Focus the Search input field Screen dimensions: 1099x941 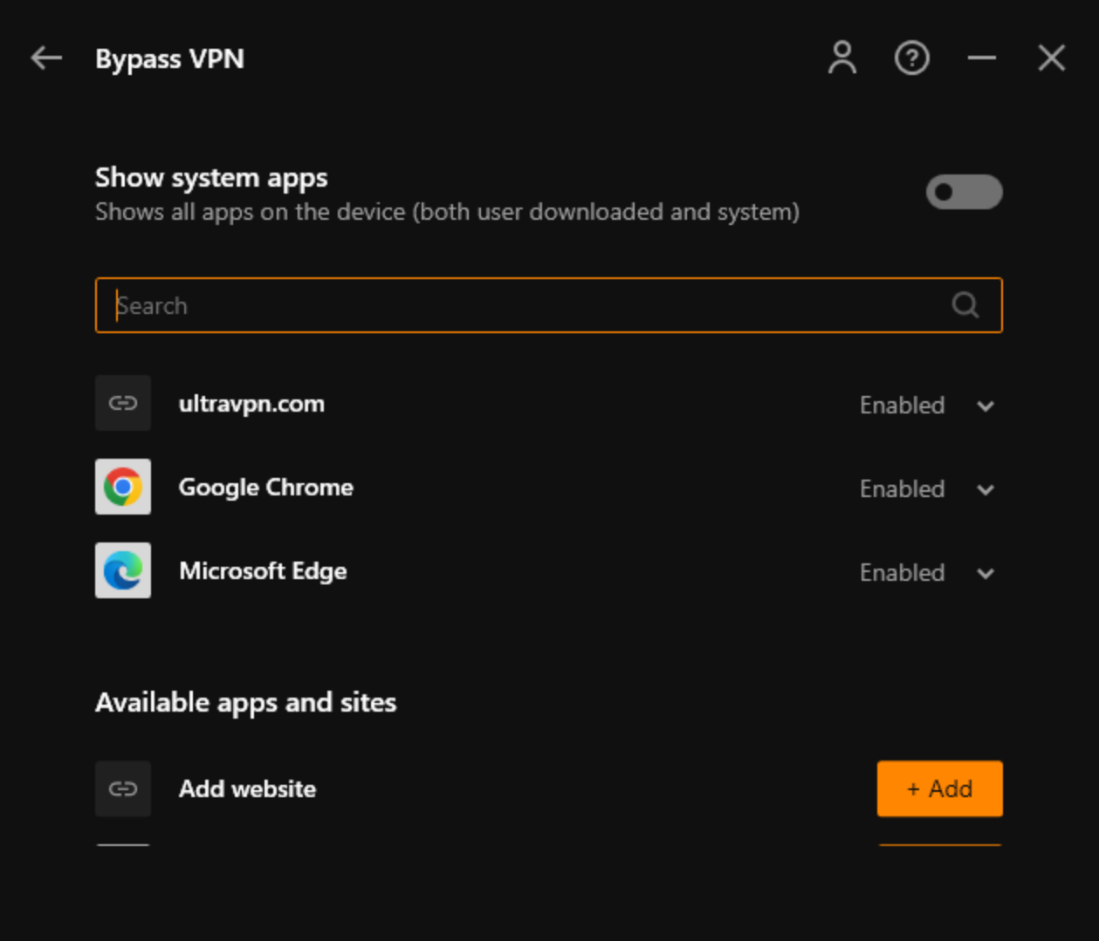(x=549, y=305)
